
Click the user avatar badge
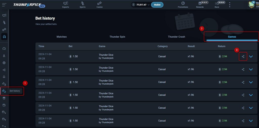251,5
